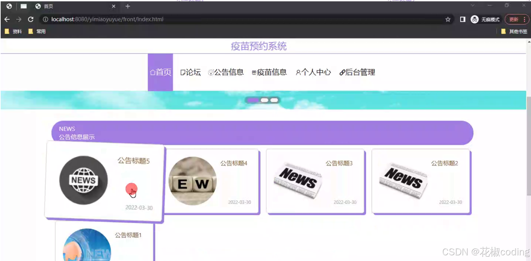531x261 pixels.
Task: Open the 公告标题2 title link
Action: point(444,163)
